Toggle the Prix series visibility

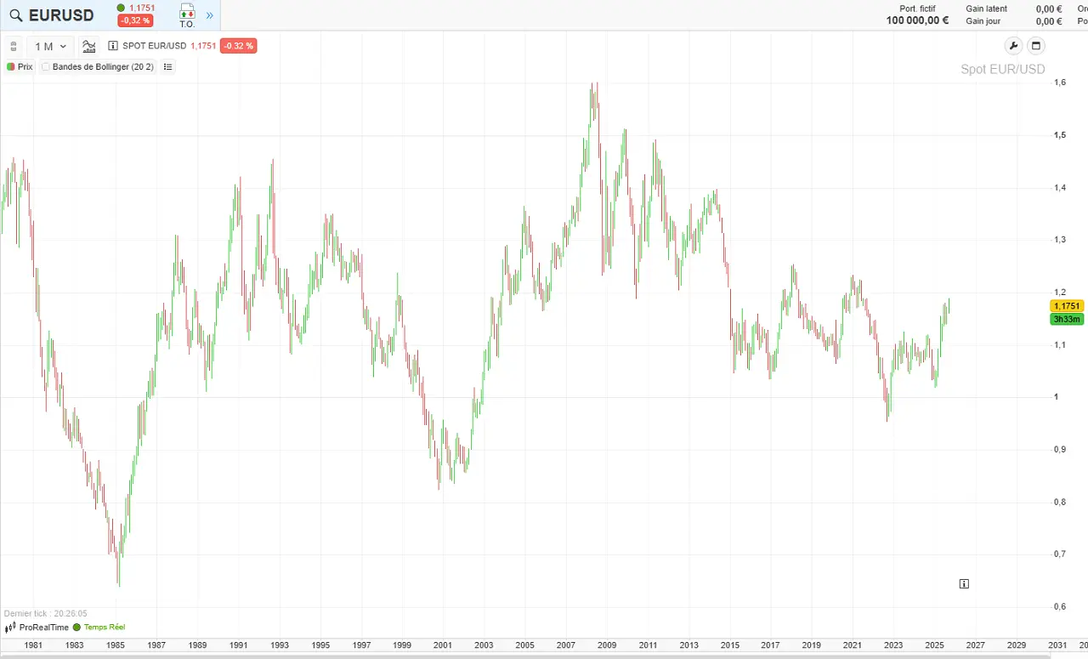(x=11, y=66)
